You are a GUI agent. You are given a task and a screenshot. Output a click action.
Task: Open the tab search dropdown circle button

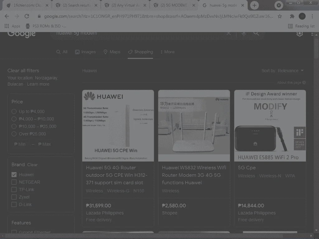pos(279,5)
